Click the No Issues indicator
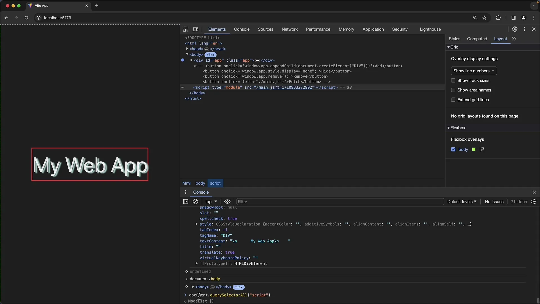The height and width of the screenshot is (304, 540). tap(494, 202)
